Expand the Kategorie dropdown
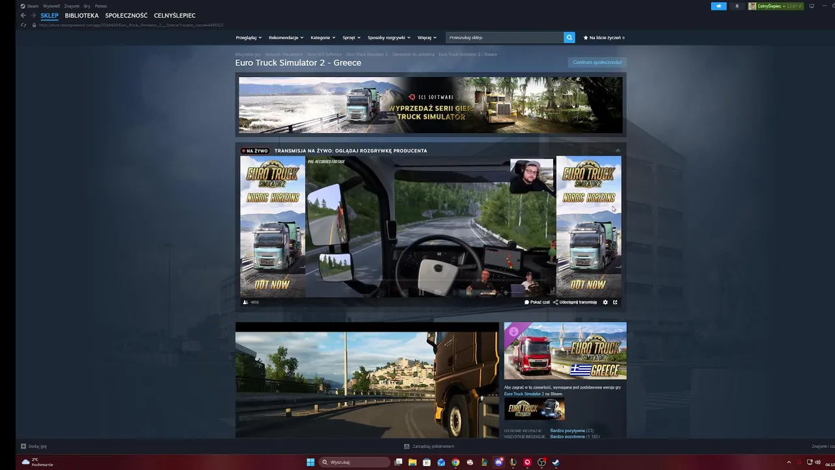The image size is (835, 470). tap(323, 37)
